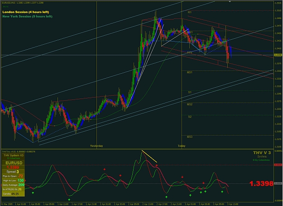Click the 1 Apr 13:00 time axis label
Image resolution: width=283 pixels, height=206 pixels.
63,204
